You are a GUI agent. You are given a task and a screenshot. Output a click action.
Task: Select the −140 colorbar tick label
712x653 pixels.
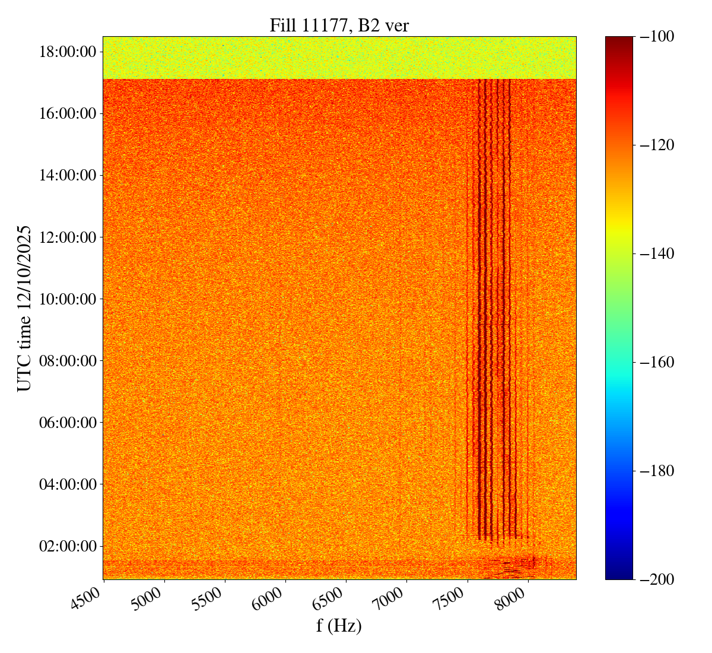pos(656,253)
